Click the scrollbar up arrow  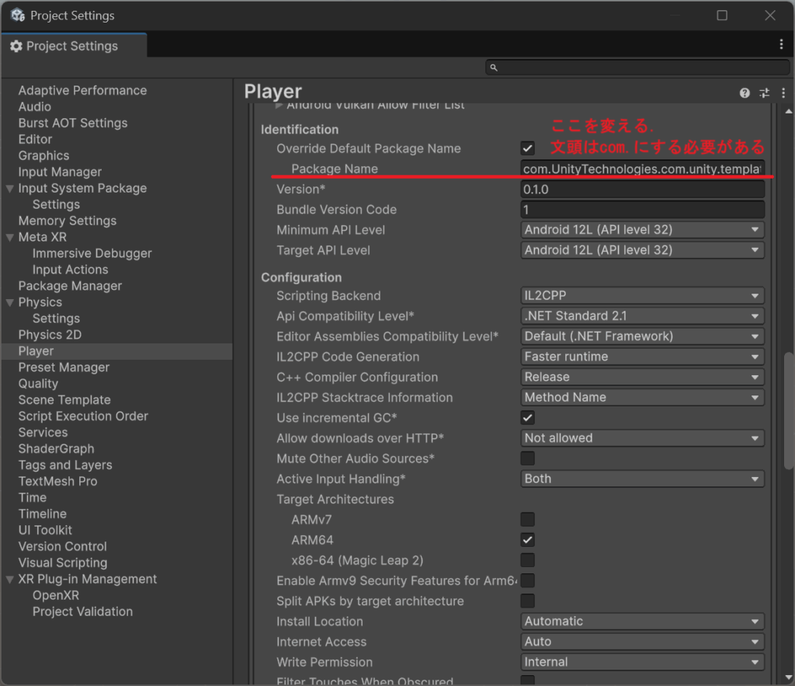[x=789, y=111]
